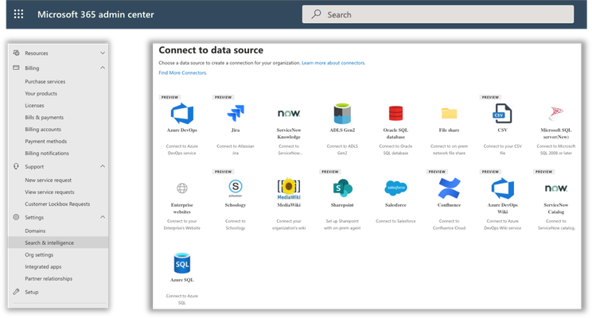The image size is (592, 318).
Task: Collapse the Billing section chevron
Action: [103, 68]
